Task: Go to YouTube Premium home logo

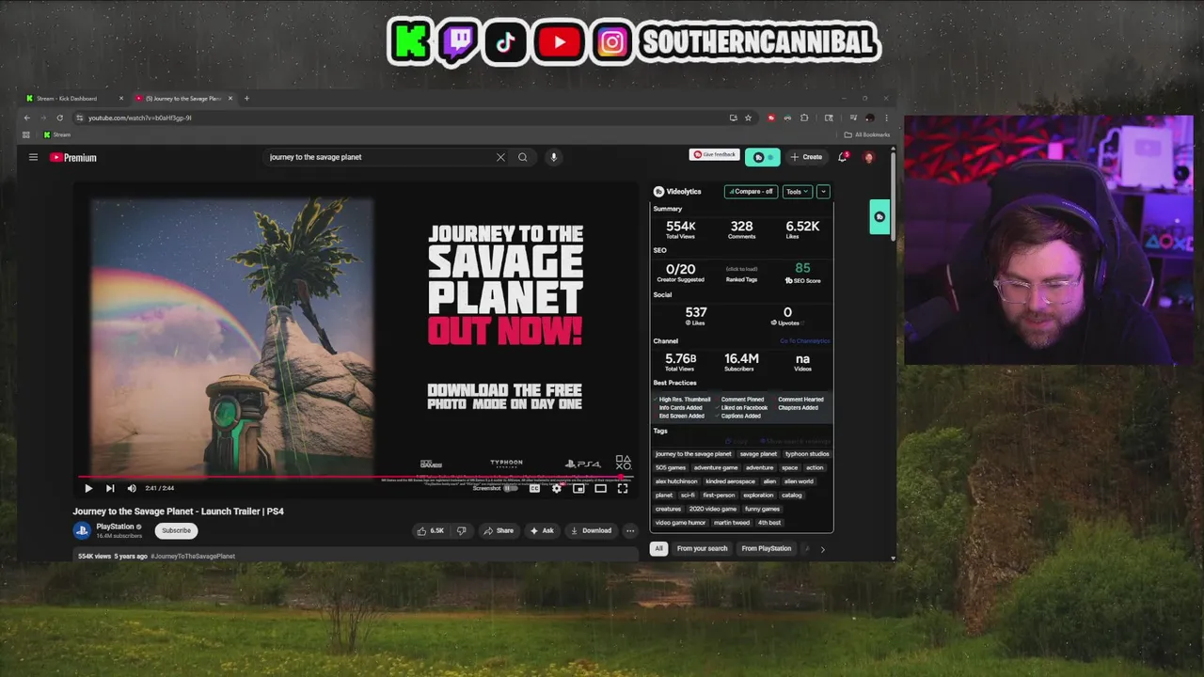Action: coord(73,157)
